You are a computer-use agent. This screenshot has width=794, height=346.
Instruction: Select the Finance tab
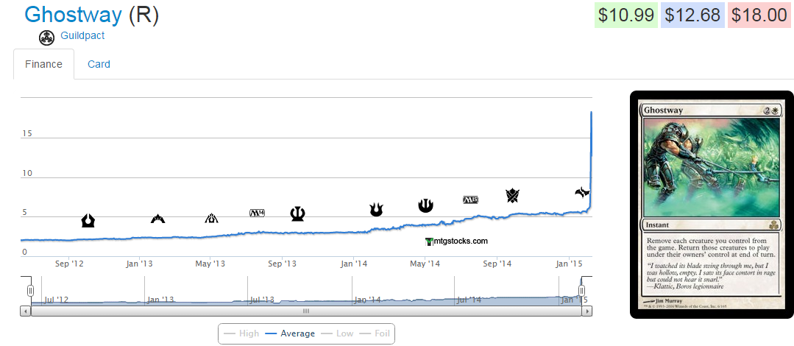(43, 64)
